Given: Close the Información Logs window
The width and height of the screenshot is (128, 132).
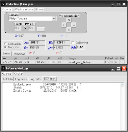Looking at the screenshot, I should point(124,68).
